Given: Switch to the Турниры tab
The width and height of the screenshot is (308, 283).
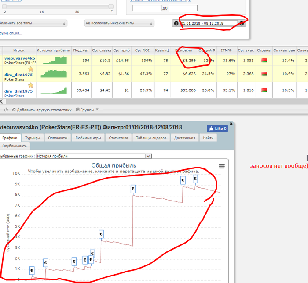Looking at the screenshot, I should tap(33, 138).
